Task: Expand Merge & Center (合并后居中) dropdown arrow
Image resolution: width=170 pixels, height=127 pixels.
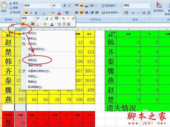Action: pyautogui.click(x=120, y=13)
